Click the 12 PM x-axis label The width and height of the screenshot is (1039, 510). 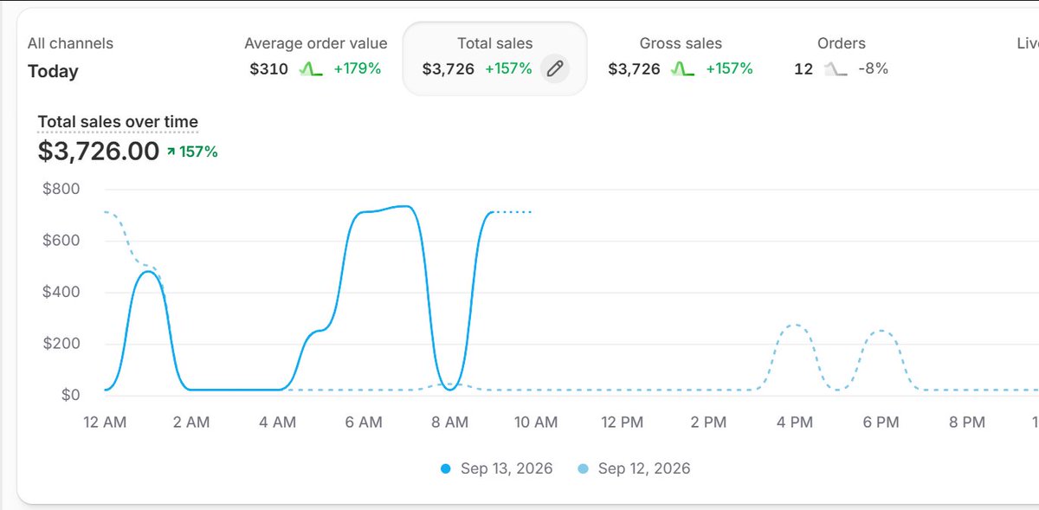(622, 423)
